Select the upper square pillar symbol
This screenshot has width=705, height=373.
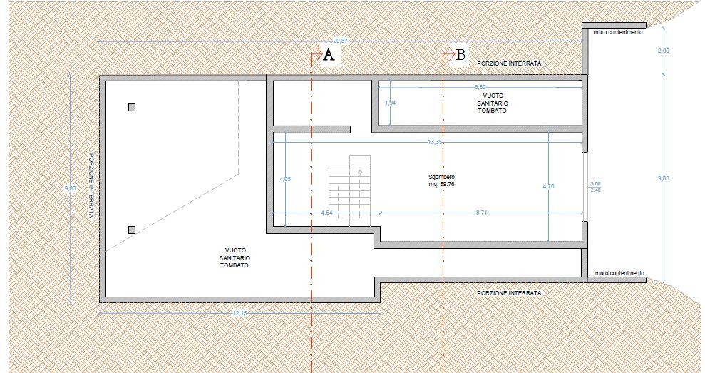point(132,107)
